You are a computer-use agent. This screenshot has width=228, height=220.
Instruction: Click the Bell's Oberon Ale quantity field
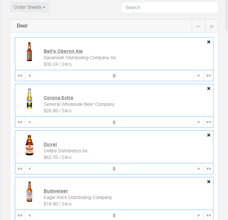[x=114, y=76]
